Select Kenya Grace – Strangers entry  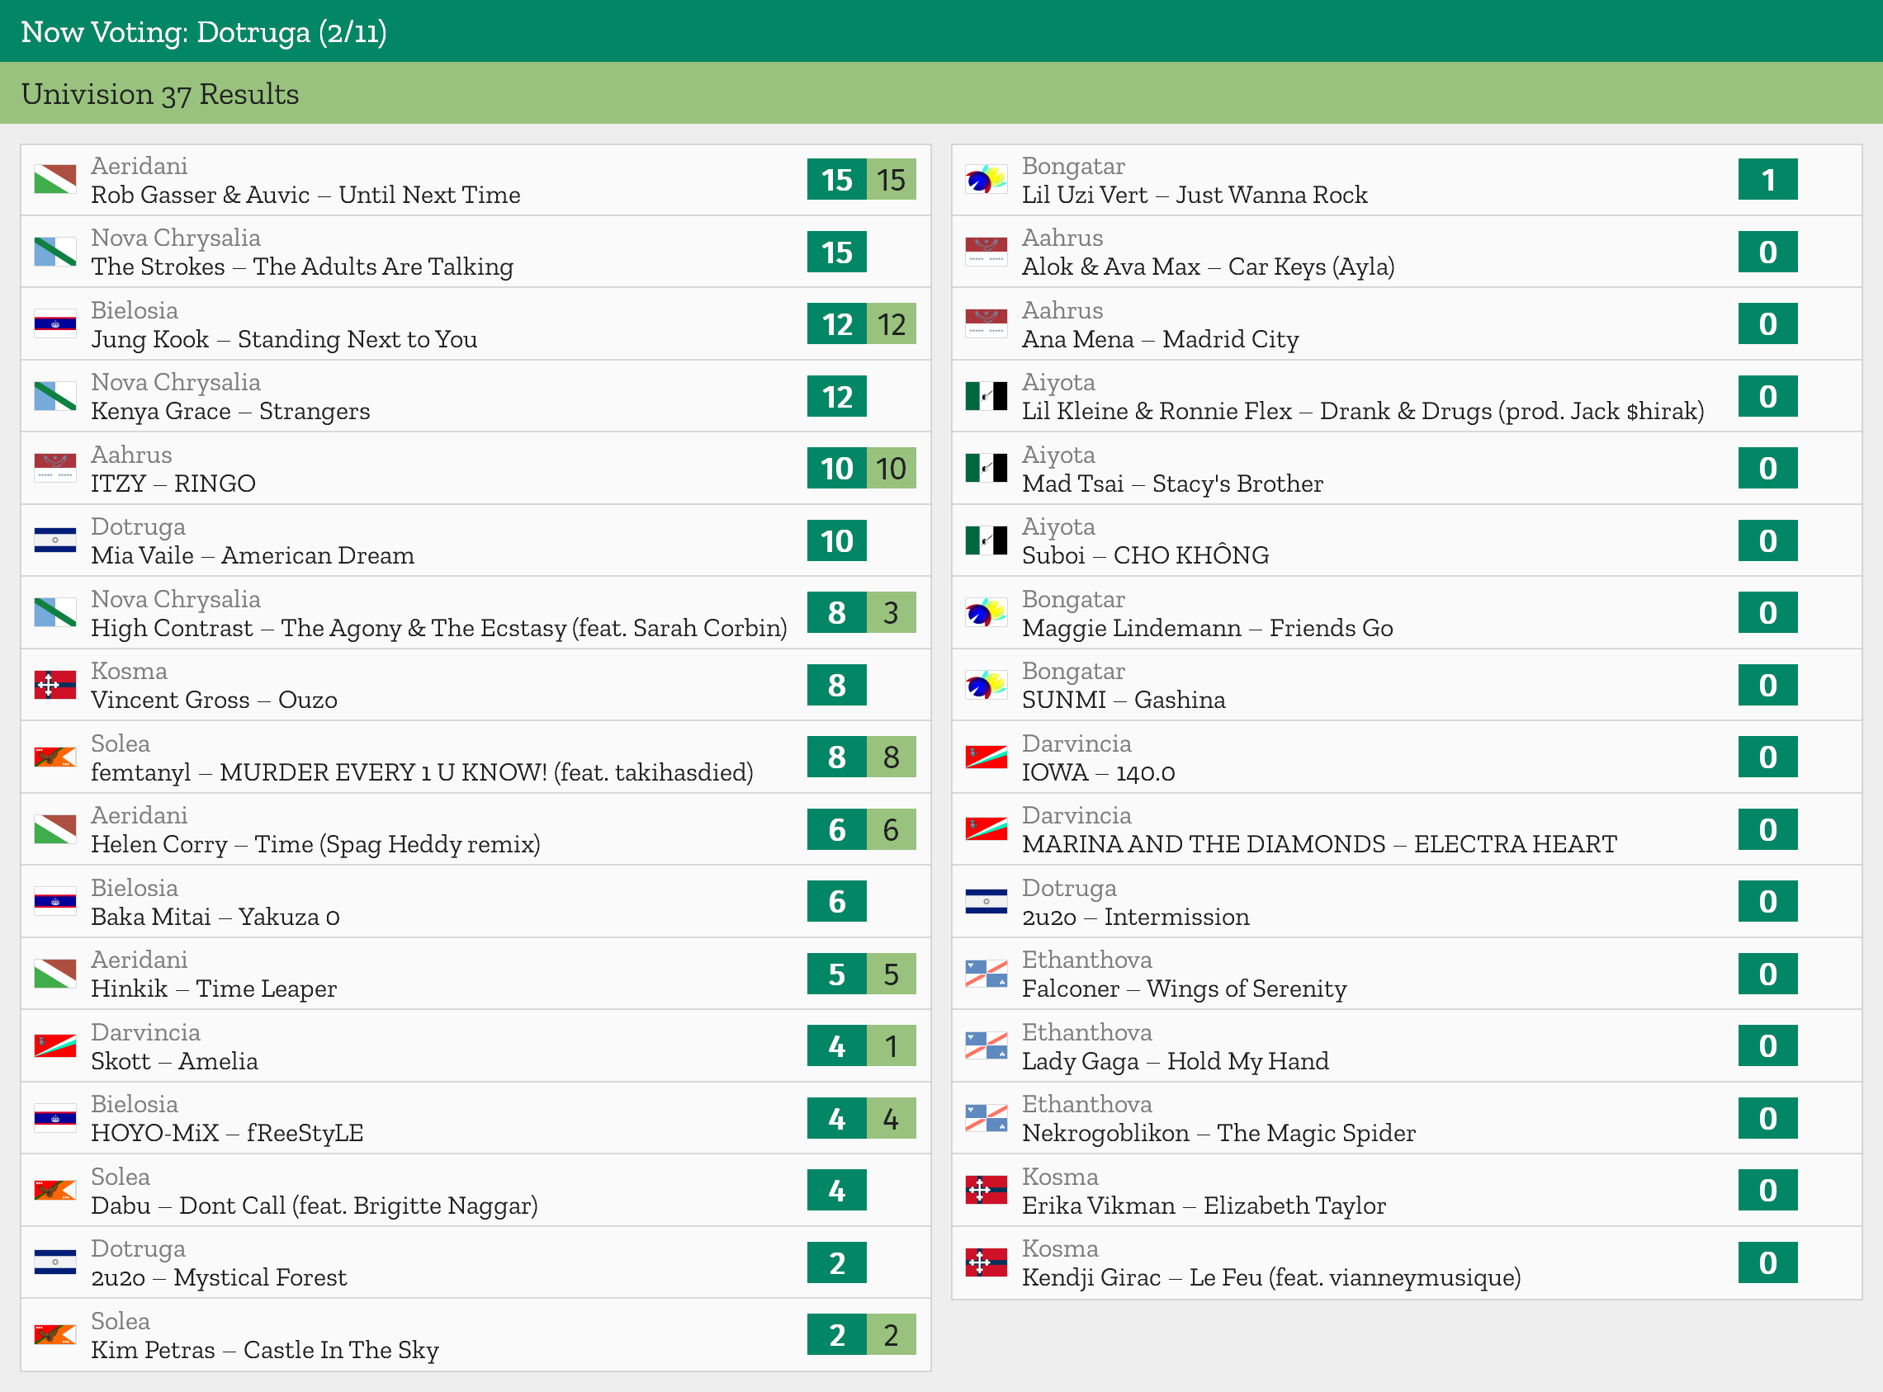tap(475, 396)
